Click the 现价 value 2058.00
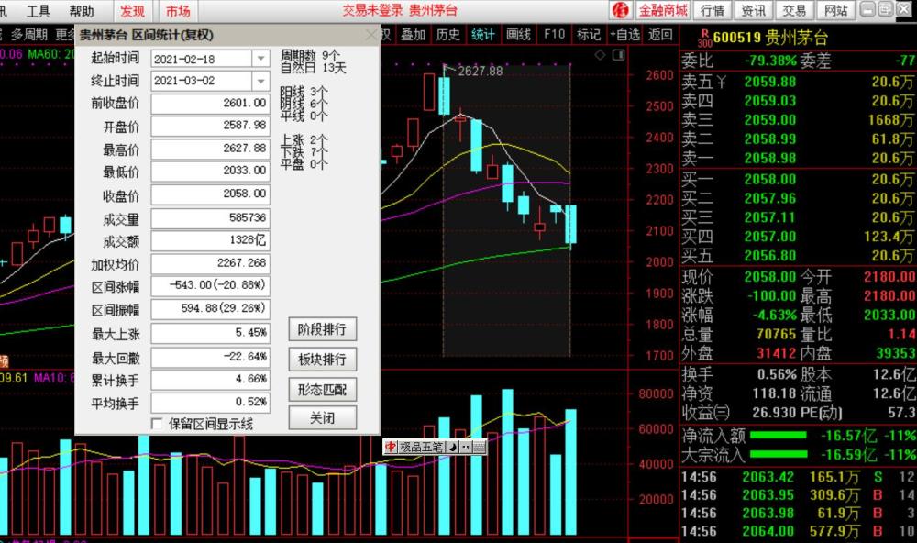The width and height of the screenshot is (917, 543). (x=769, y=276)
